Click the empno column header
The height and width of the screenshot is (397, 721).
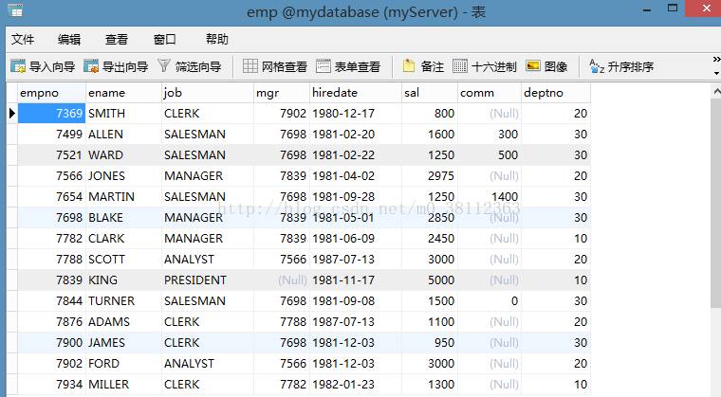51,93
